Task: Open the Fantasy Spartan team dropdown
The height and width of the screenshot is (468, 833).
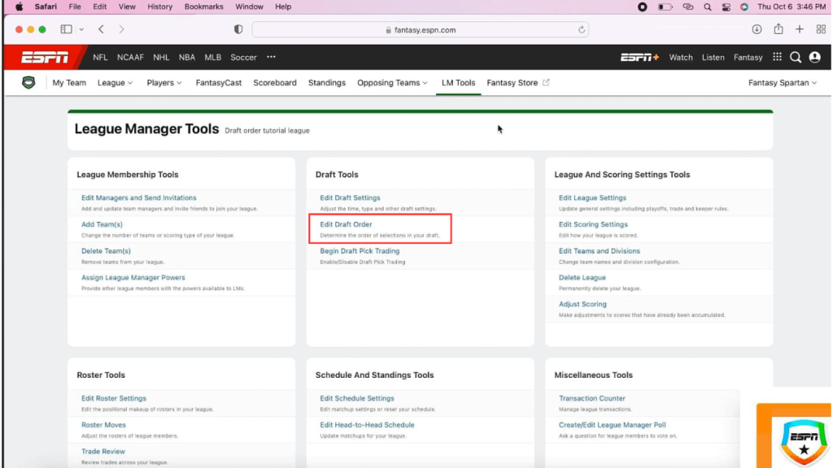Action: (x=783, y=83)
